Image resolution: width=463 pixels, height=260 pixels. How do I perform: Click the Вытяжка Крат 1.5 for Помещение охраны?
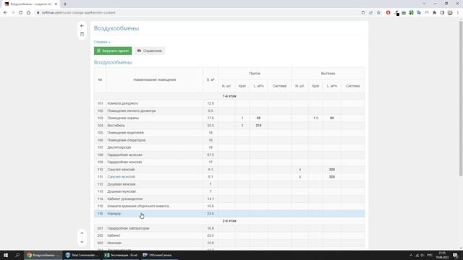pyautogui.click(x=315, y=118)
